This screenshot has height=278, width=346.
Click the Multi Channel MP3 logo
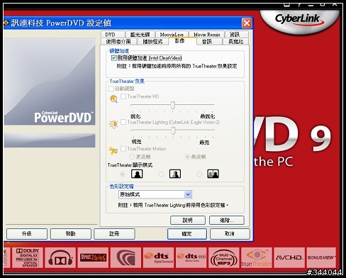[224, 257]
